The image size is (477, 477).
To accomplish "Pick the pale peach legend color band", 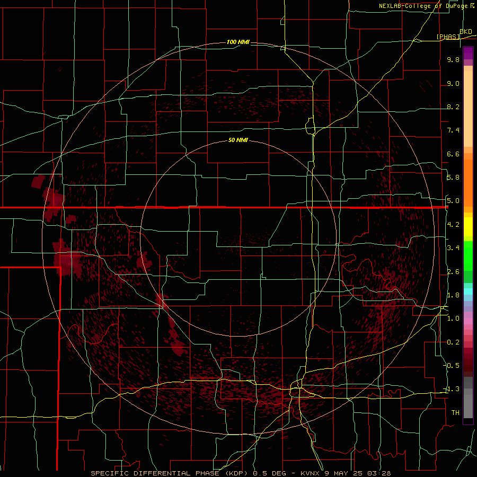I will tap(468, 109).
